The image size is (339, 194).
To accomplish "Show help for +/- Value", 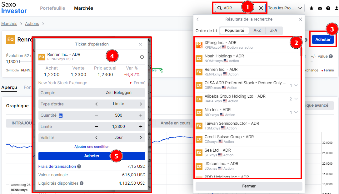I will tap(331, 56).
